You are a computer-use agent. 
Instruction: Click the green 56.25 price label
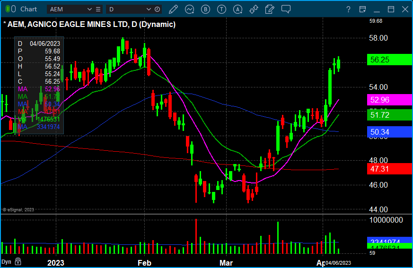point(389,60)
